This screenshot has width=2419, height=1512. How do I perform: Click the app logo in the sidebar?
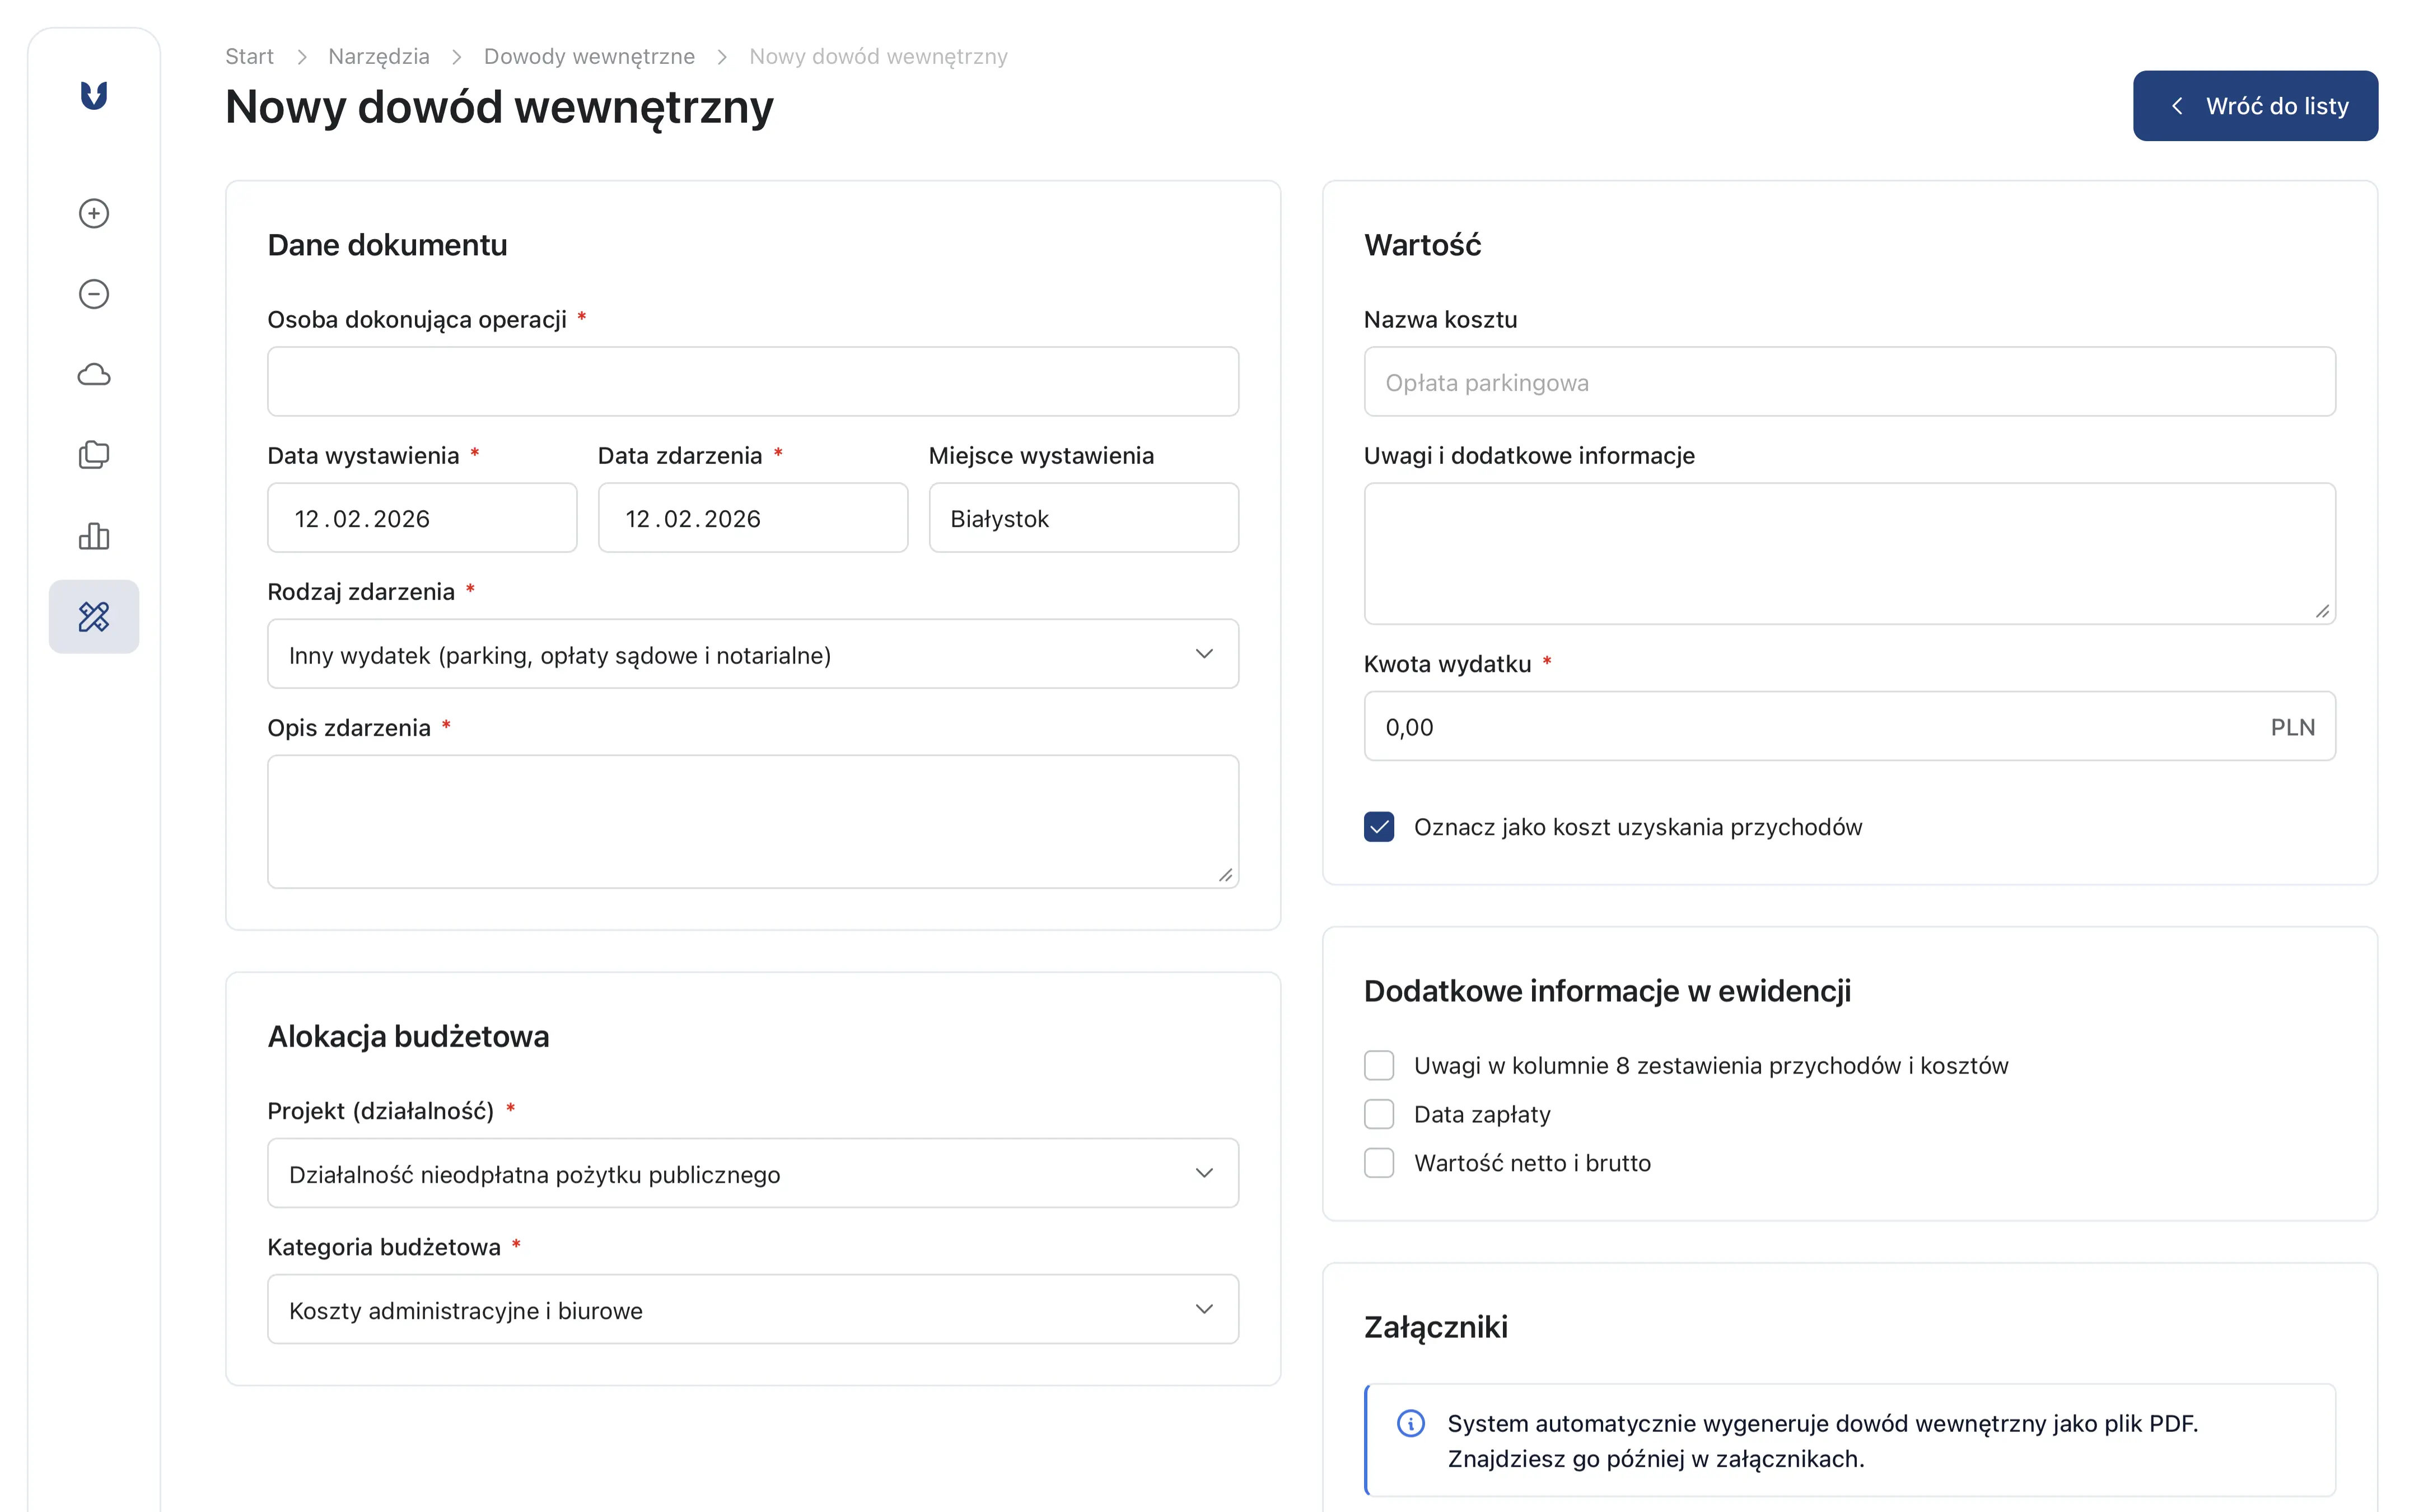coord(94,95)
